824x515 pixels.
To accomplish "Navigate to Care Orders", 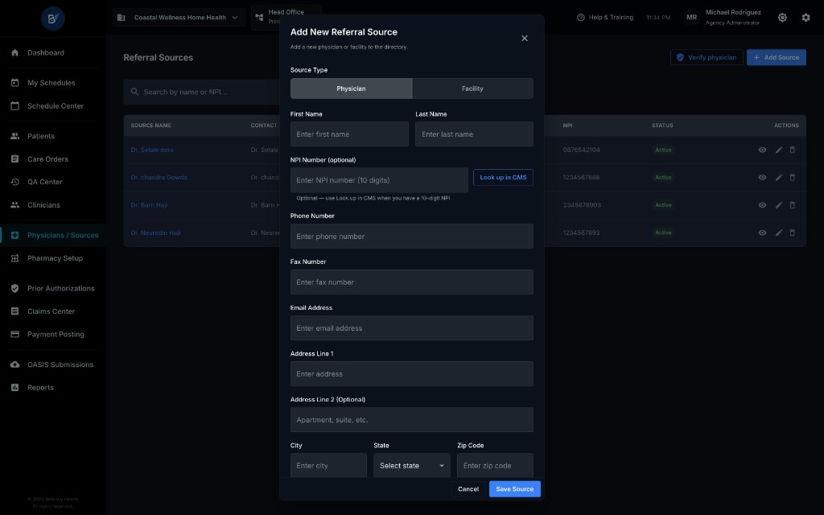I will (47, 159).
